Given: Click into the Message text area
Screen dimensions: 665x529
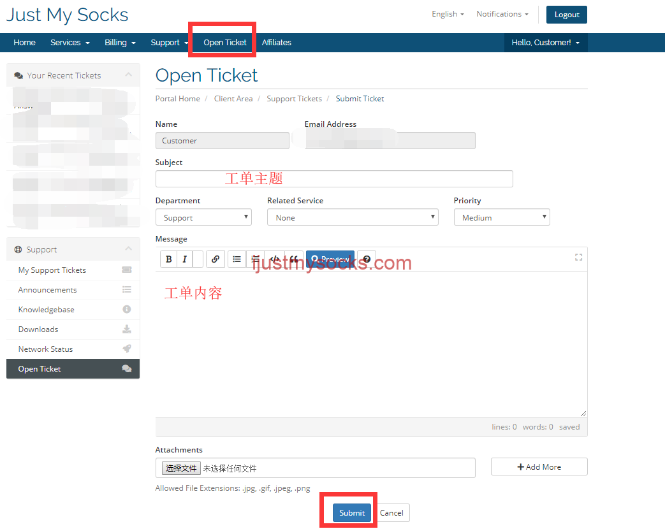Looking at the screenshot, I should point(371,344).
